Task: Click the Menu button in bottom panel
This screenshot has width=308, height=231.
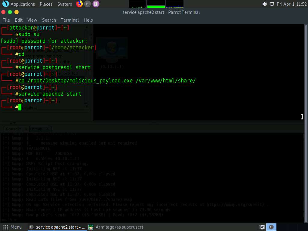Action: [x=13, y=227]
